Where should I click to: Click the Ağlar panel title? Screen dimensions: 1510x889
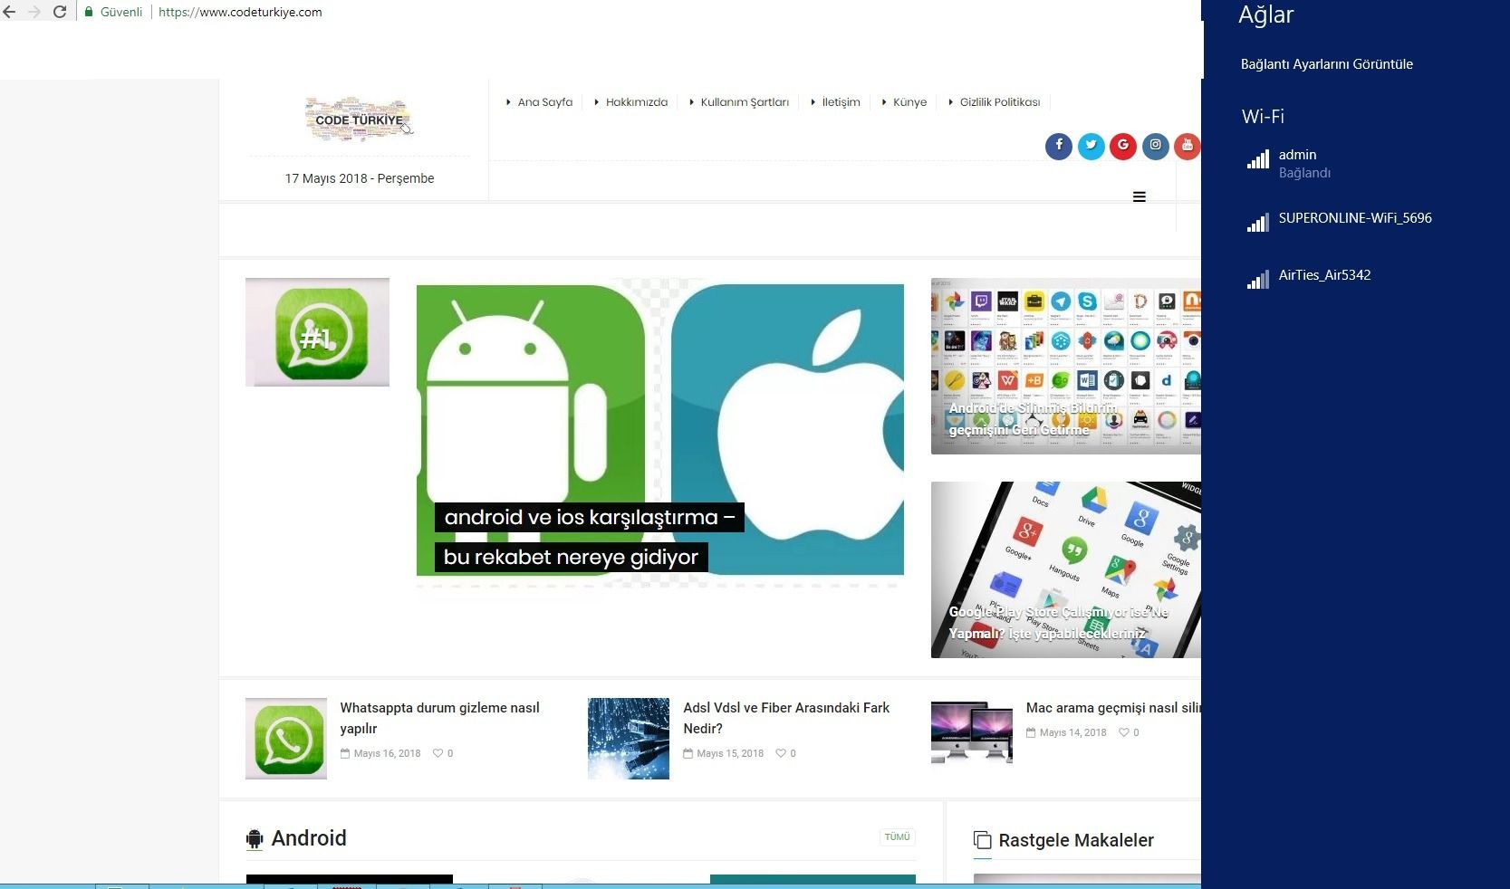point(1265,15)
